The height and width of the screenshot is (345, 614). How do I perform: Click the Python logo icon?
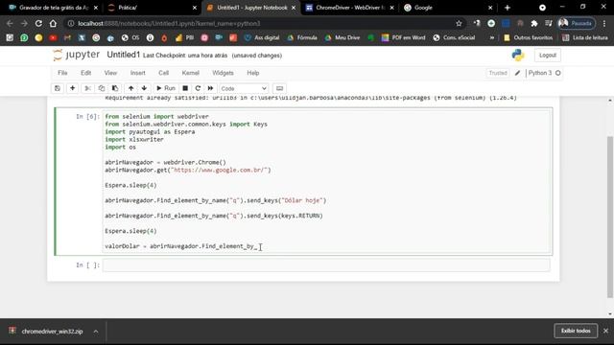518,56
